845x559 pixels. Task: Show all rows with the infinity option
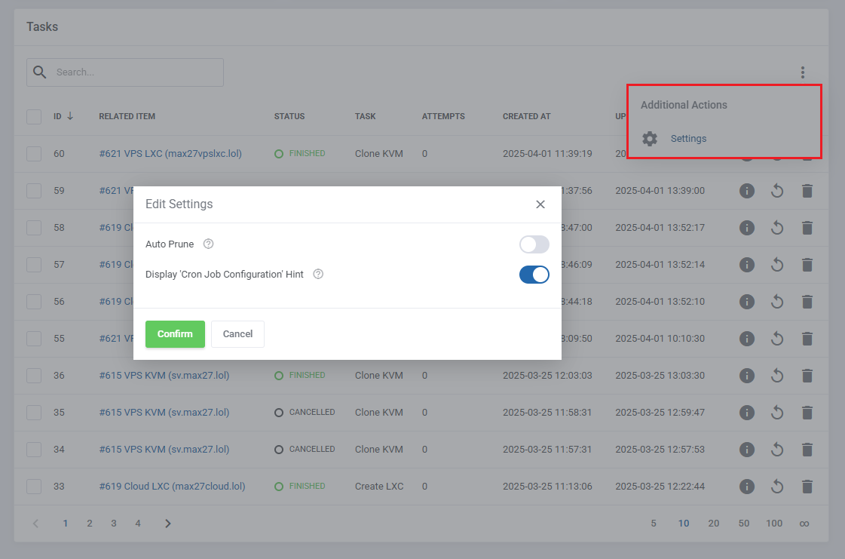point(804,524)
